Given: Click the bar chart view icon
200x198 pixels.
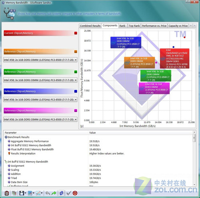Looking at the screenshot, I should click(30, 193).
